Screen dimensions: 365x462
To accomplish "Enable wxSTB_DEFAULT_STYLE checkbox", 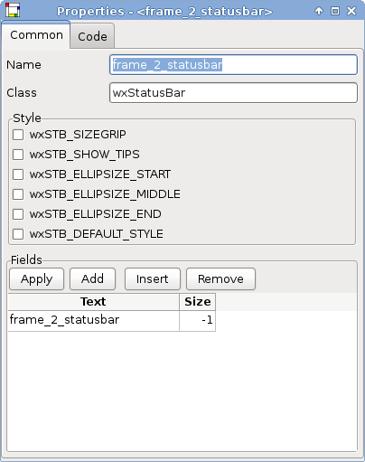I will click(18, 234).
